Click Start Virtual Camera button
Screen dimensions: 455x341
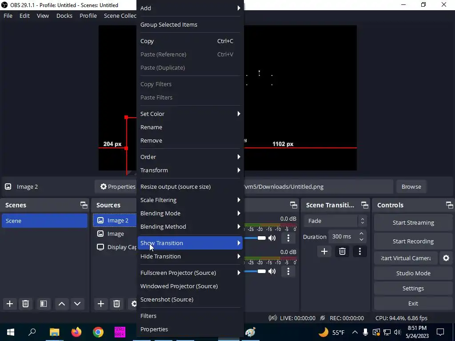[x=406, y=258]
